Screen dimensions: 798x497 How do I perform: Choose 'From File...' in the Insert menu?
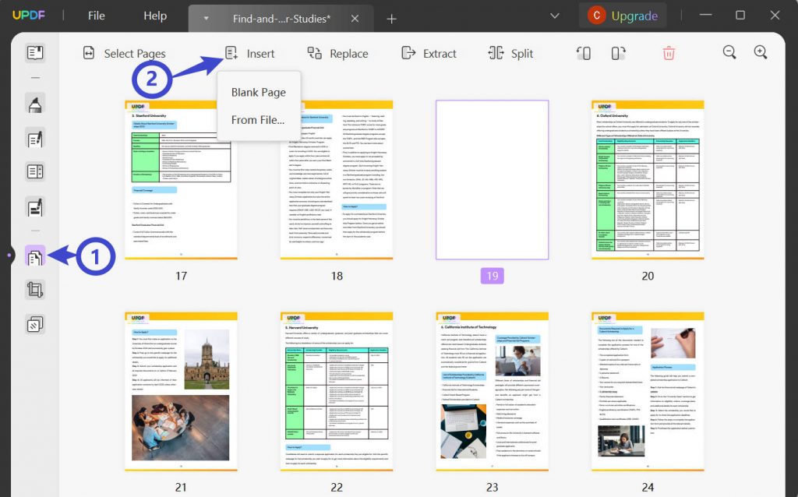click(x=257, y=119)
